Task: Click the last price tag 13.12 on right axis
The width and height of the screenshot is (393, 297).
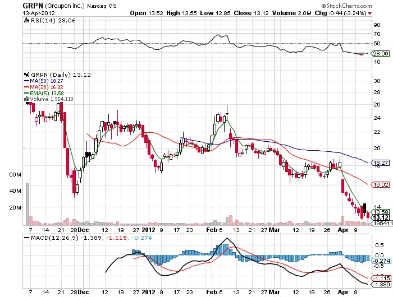Action: point(381,217)
